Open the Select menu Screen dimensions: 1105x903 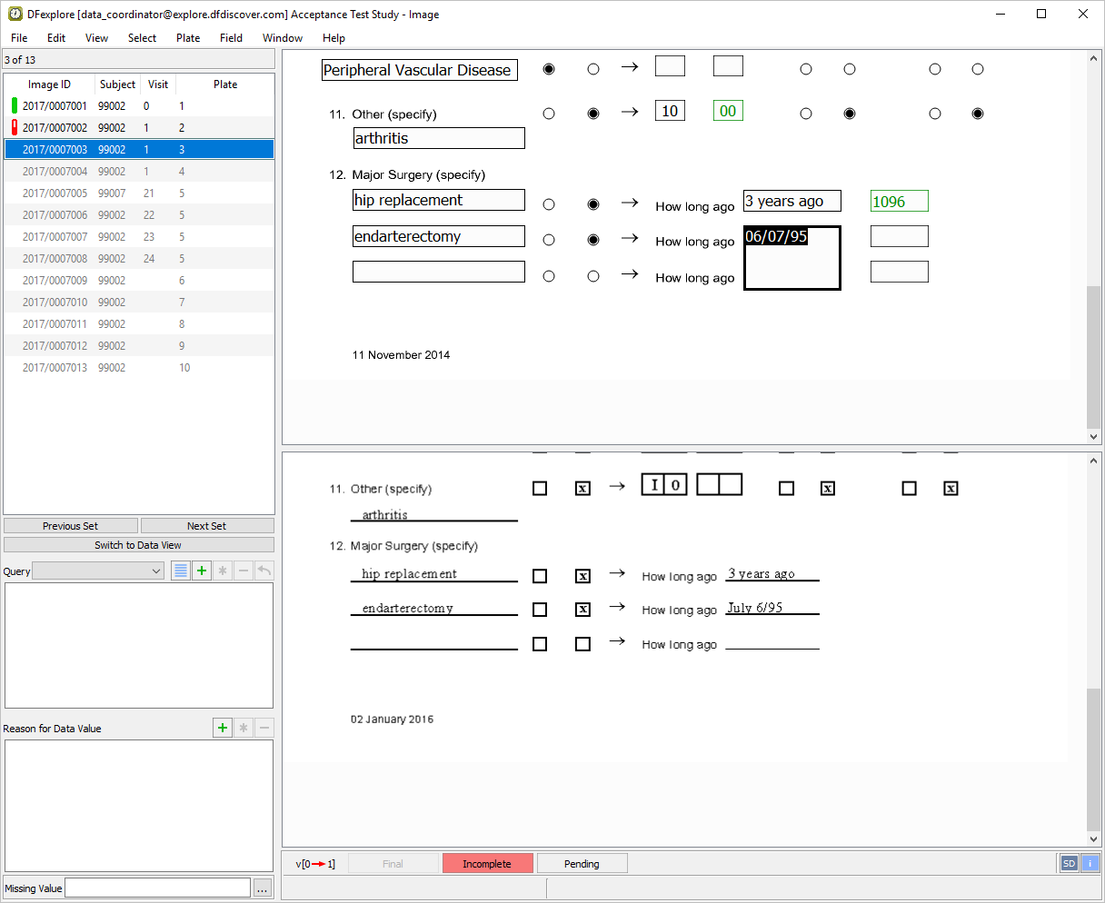pos(142,38)
